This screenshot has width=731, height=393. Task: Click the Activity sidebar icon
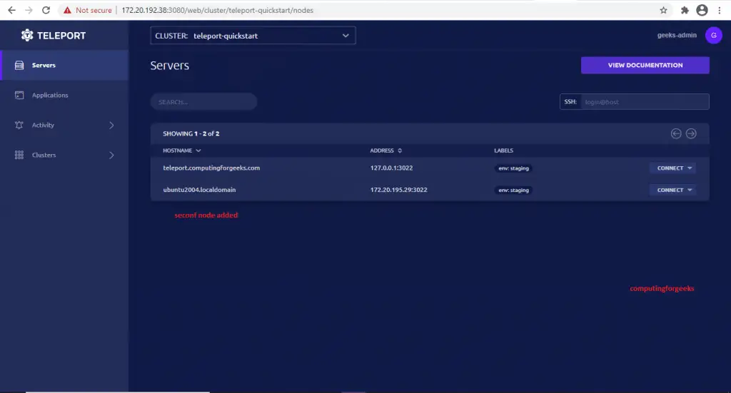point(19,125)
